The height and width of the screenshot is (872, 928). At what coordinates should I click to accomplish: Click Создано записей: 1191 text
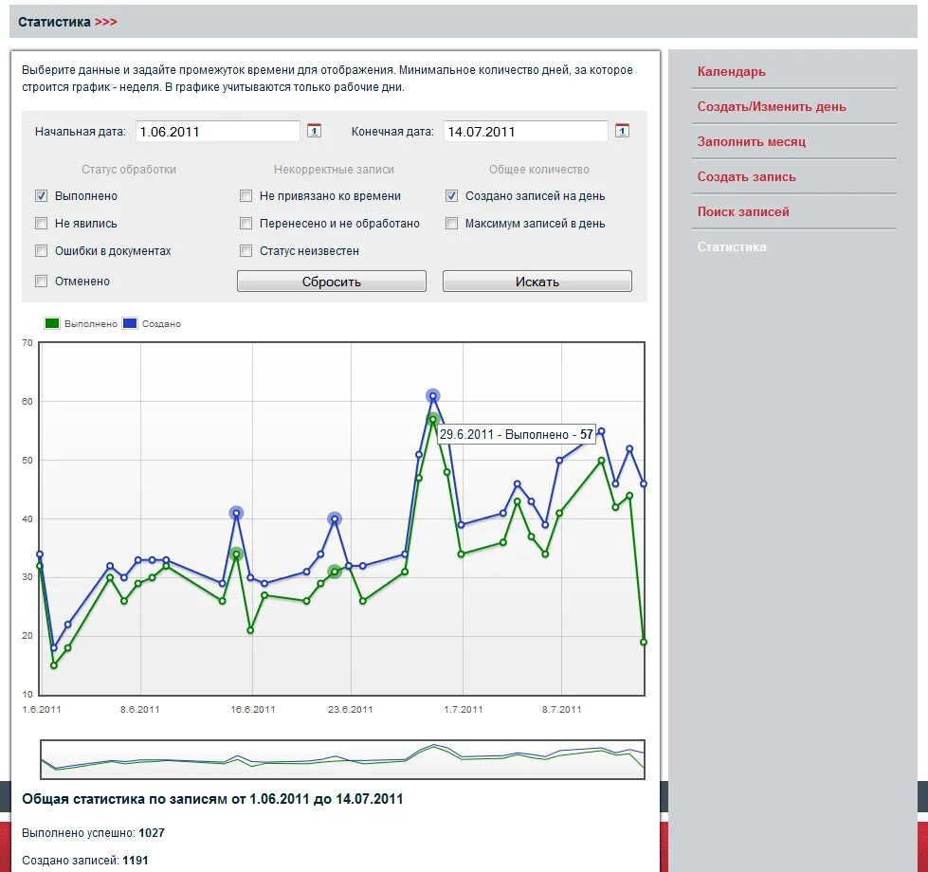(x=85, y=861)
